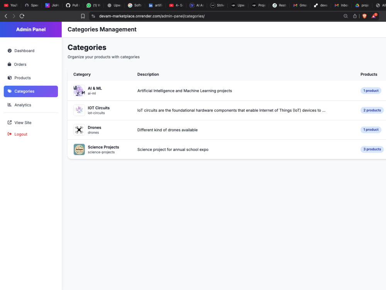This screenshot has width=386, height=290.
Task: Click the Science Projects category name
Action: click(103, 147)
